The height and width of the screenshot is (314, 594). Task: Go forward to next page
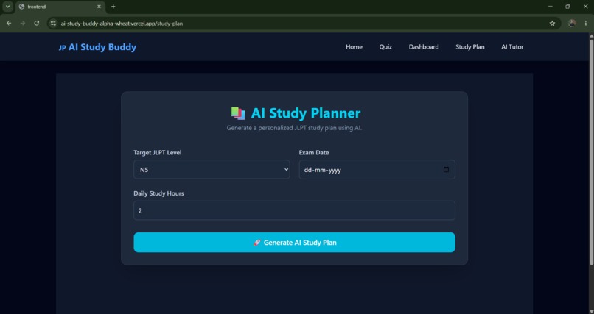pyautogui.click(x=23, y=24)
